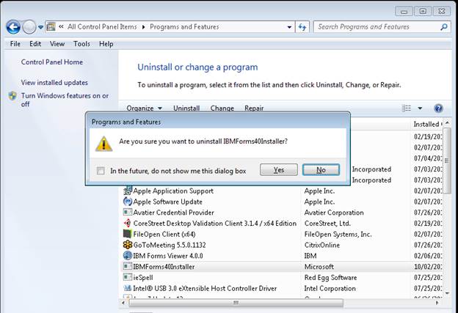Click the IBMForms40Installer icon
Viewport: 458px width, 313px height.
coord(128,266)
